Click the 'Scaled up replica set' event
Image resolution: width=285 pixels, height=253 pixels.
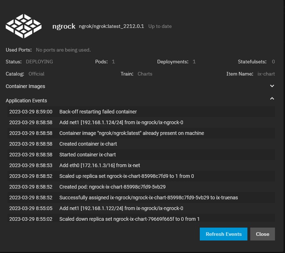click(x=127, y=176)
